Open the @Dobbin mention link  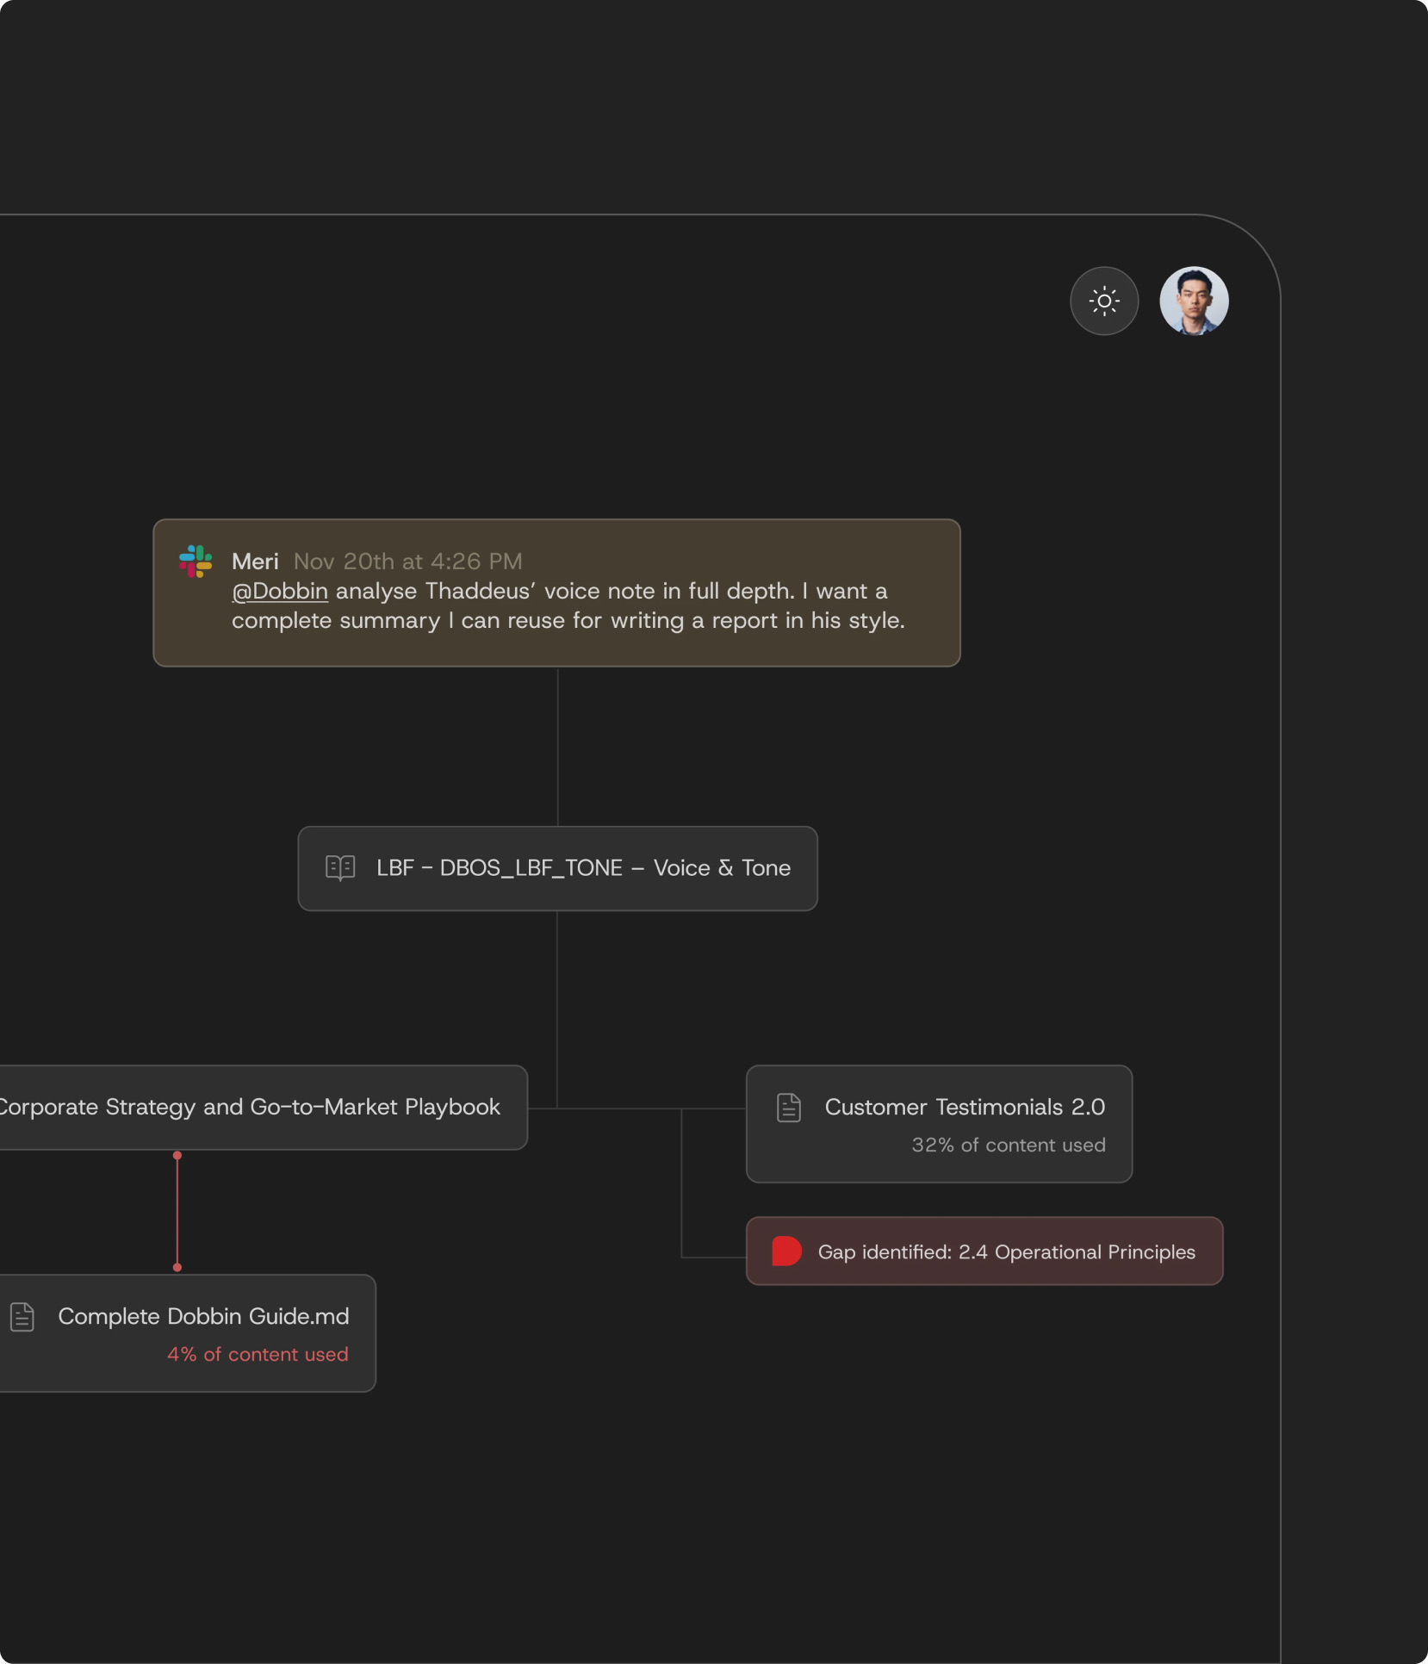click(x=280, y=591)
